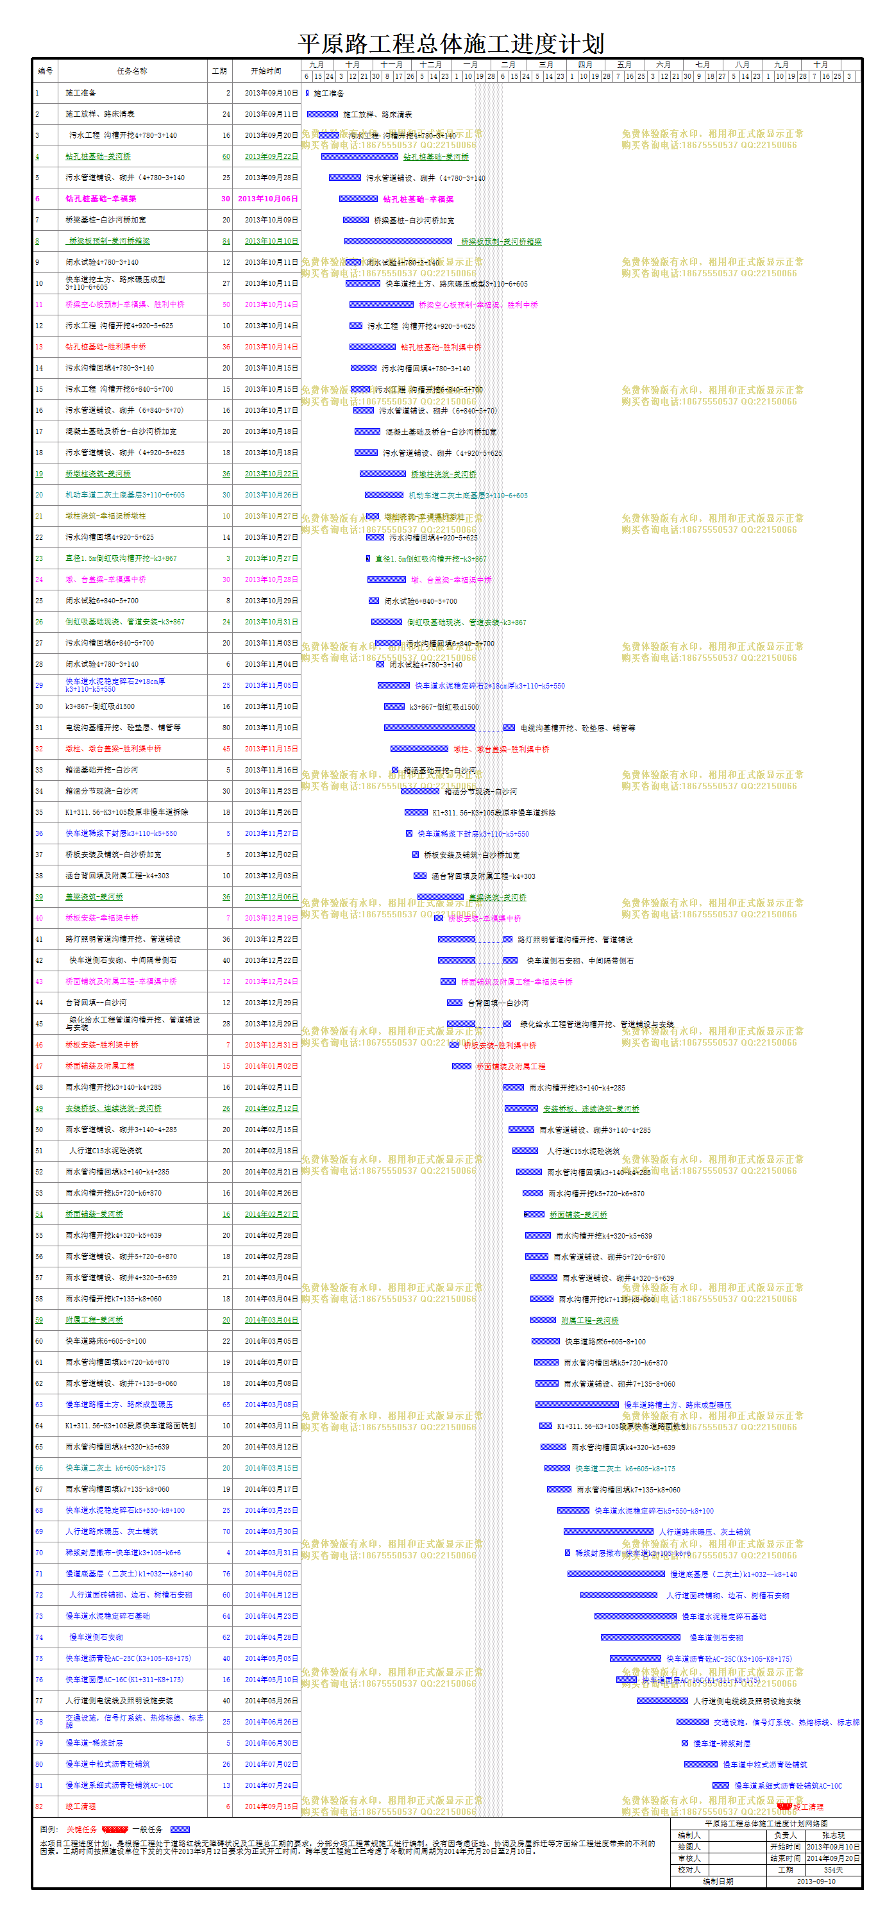This screenshot has width=894, height=1920.
Task: Click duration value 76 in row 71
Action: [x=226, y=1574]
